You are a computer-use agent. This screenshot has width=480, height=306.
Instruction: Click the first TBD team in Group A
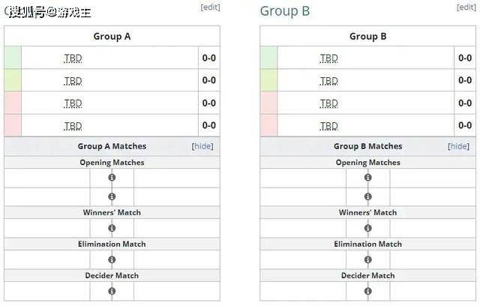pos(73,58)
